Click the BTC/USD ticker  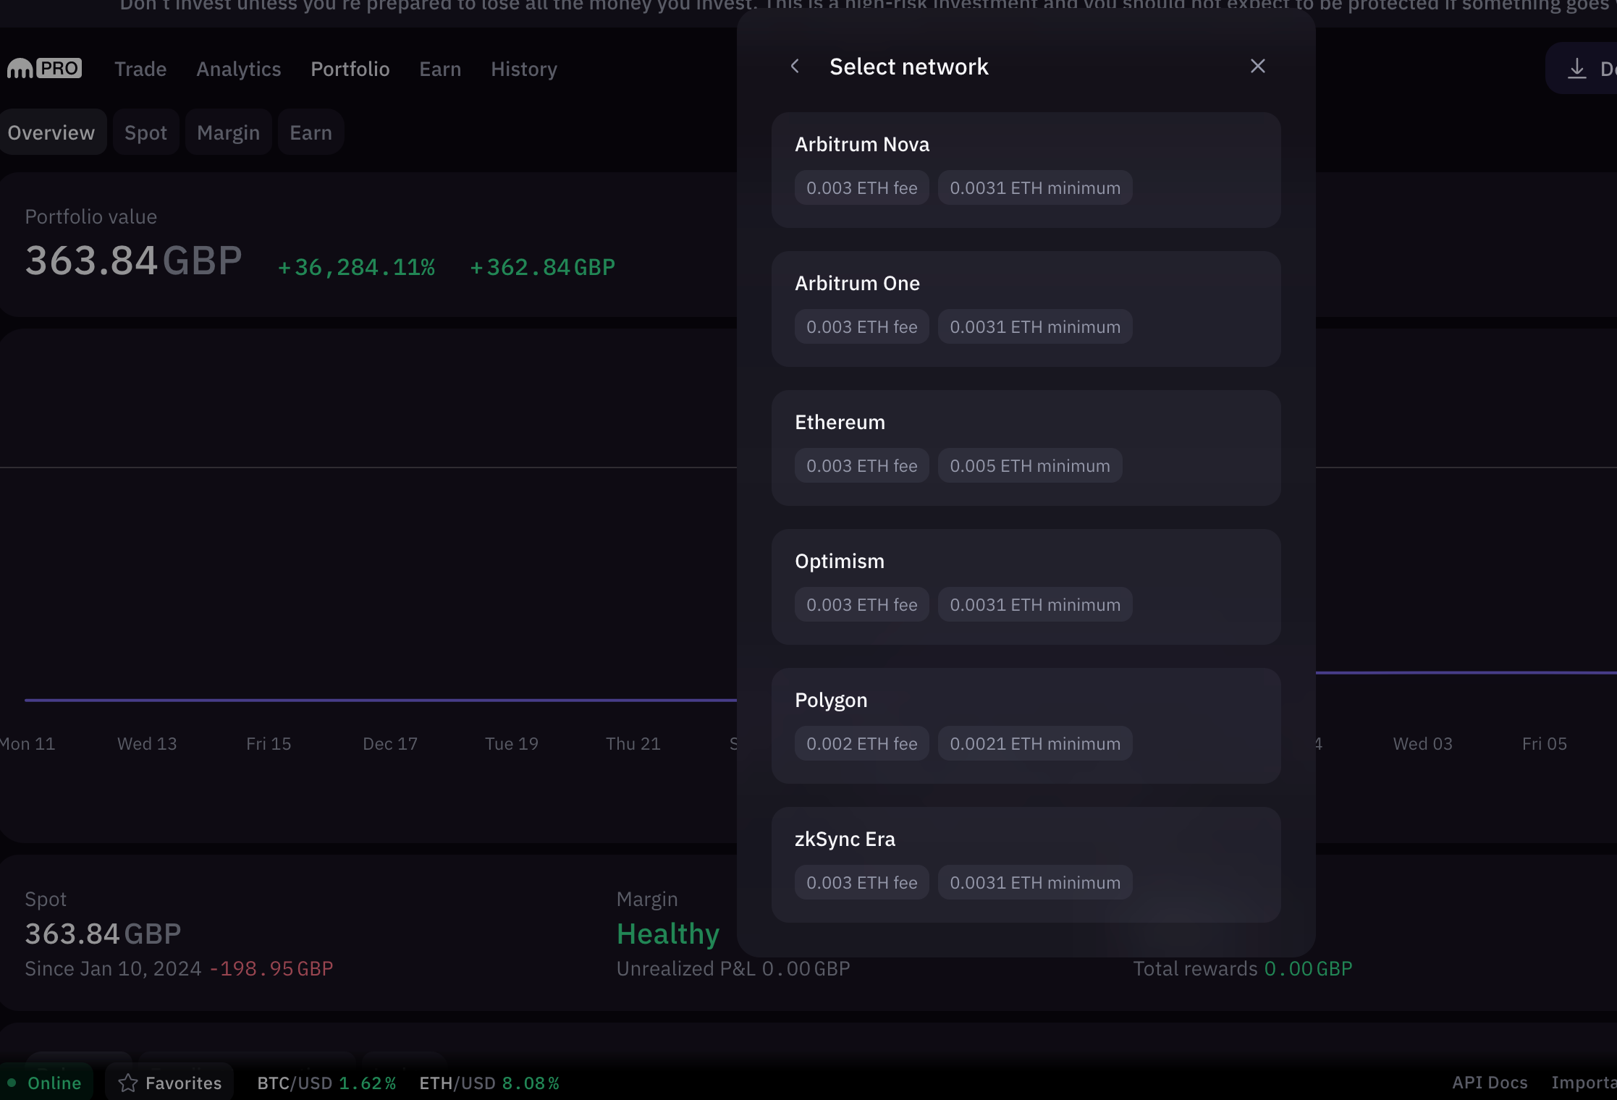tap(326, 1083)
